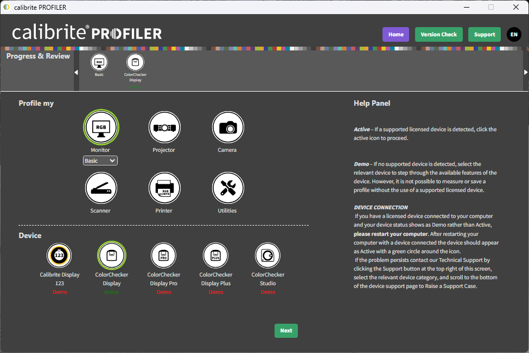Click the Basic step icon in Progress bar
Screen dimensions: 529x353
click(99, 62)
